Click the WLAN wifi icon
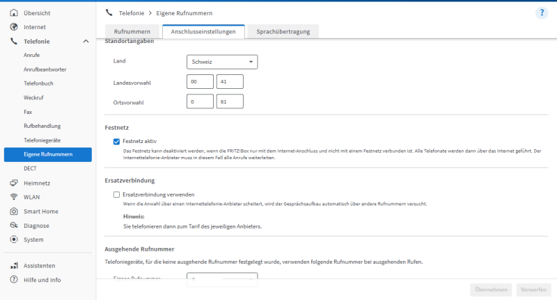 14,197
